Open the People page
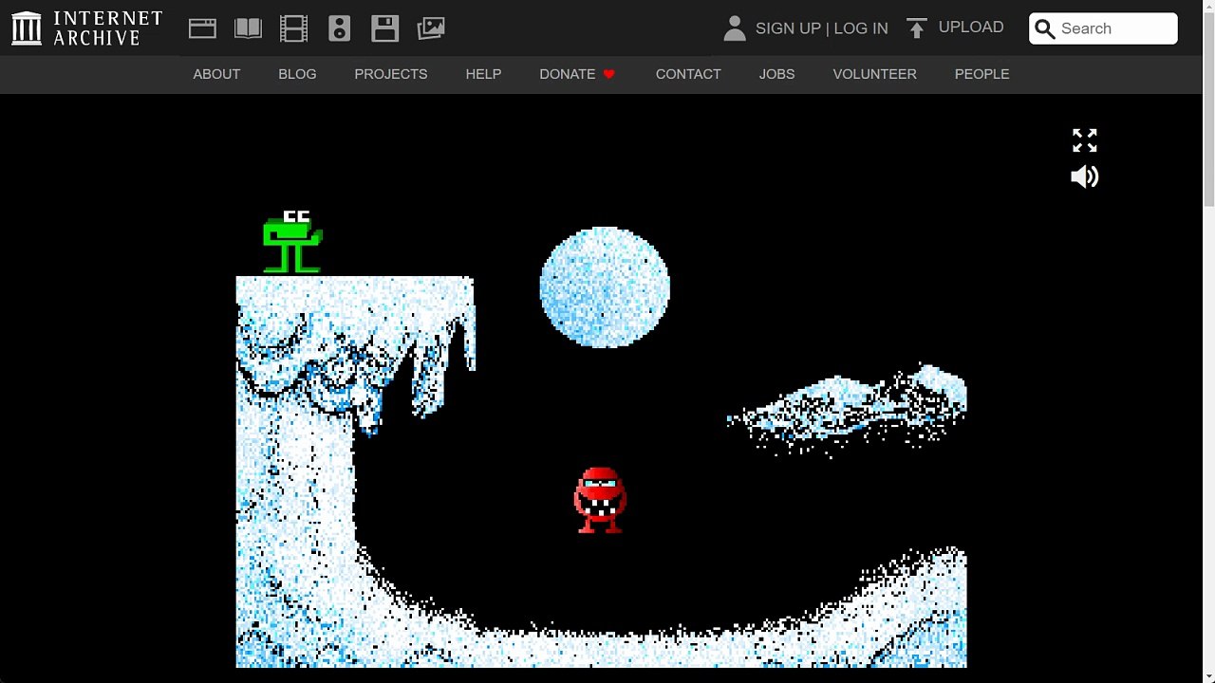 [x=981, y=74]
